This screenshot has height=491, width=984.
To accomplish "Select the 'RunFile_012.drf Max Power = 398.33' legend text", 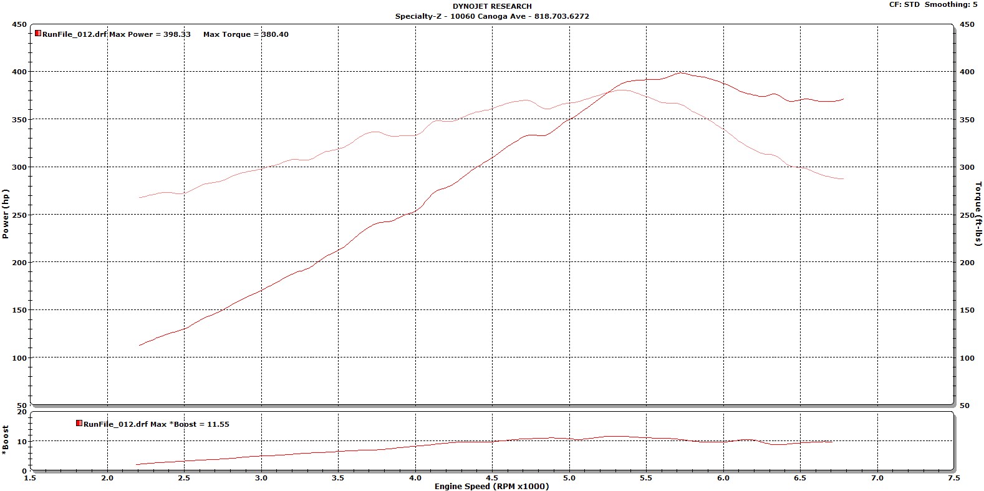I will 116,34.
